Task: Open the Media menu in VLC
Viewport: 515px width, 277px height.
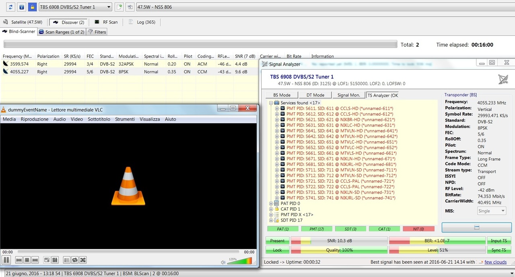Action: [x=9, y=119]
